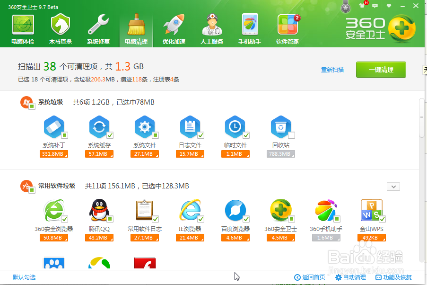
Task: Open the 临时文件 cleanup item
Action: click(235, 127)
